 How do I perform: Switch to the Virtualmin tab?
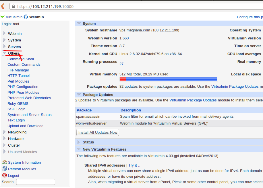(14, 17)
